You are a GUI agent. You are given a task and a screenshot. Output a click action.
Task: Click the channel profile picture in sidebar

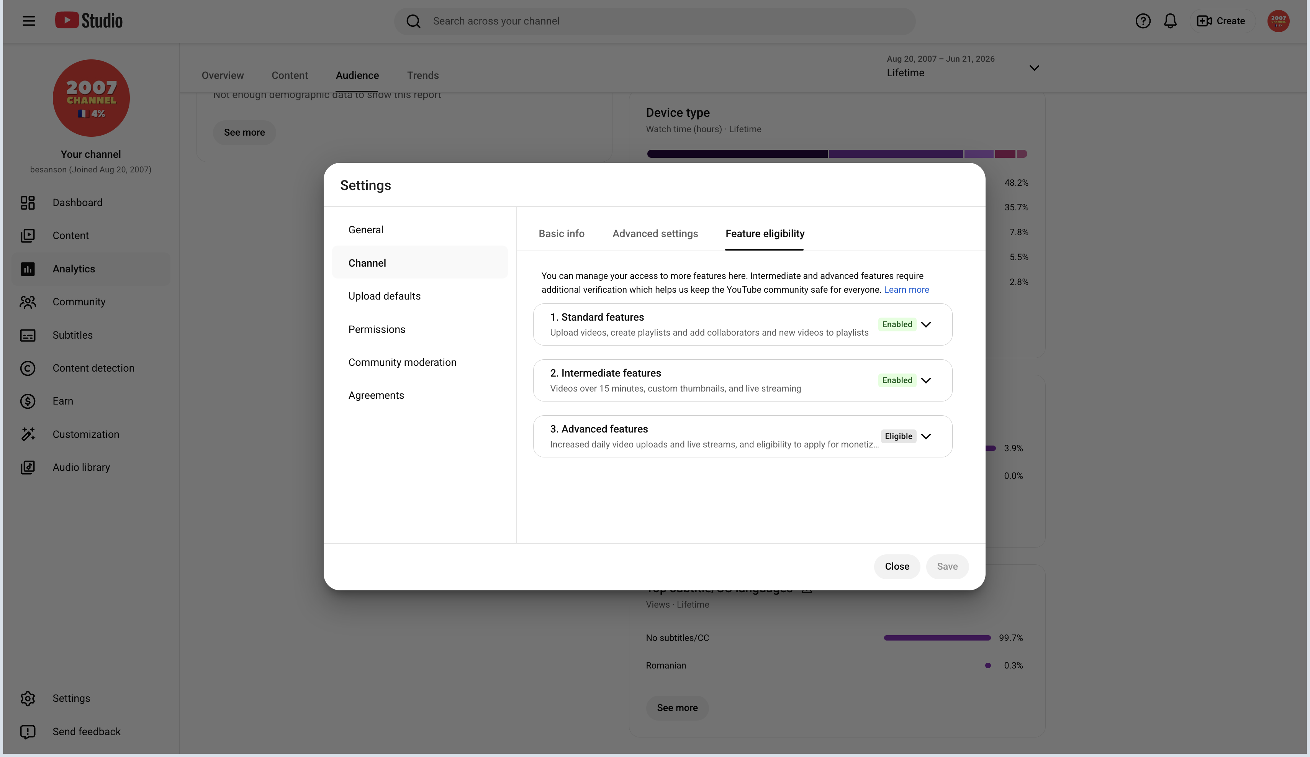point(91,98)
